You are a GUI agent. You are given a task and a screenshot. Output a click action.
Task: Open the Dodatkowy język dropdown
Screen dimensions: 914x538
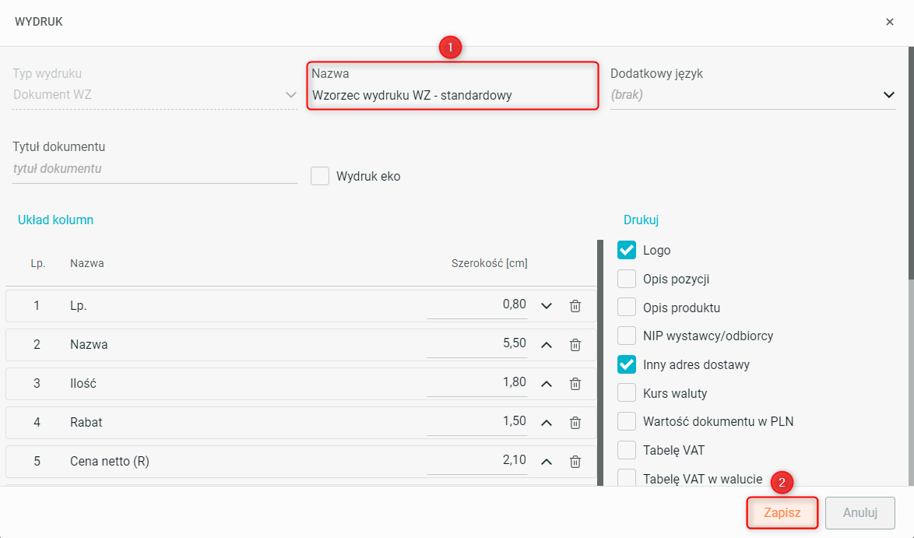[888, 95]
